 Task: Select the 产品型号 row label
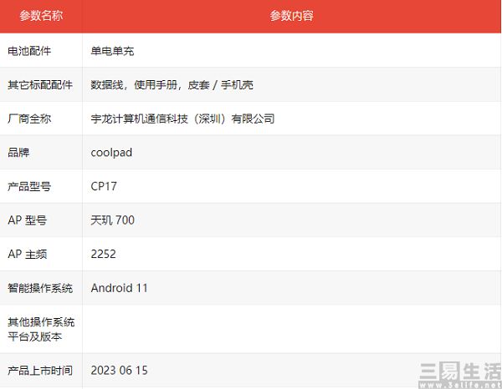coord(29,186)
